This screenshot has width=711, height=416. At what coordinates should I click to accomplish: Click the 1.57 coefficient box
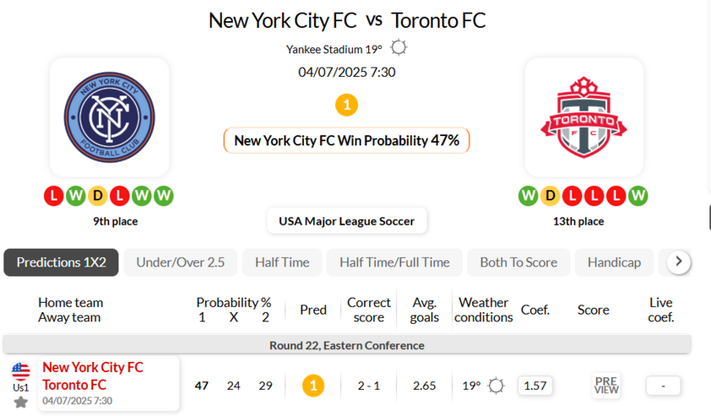534,386
